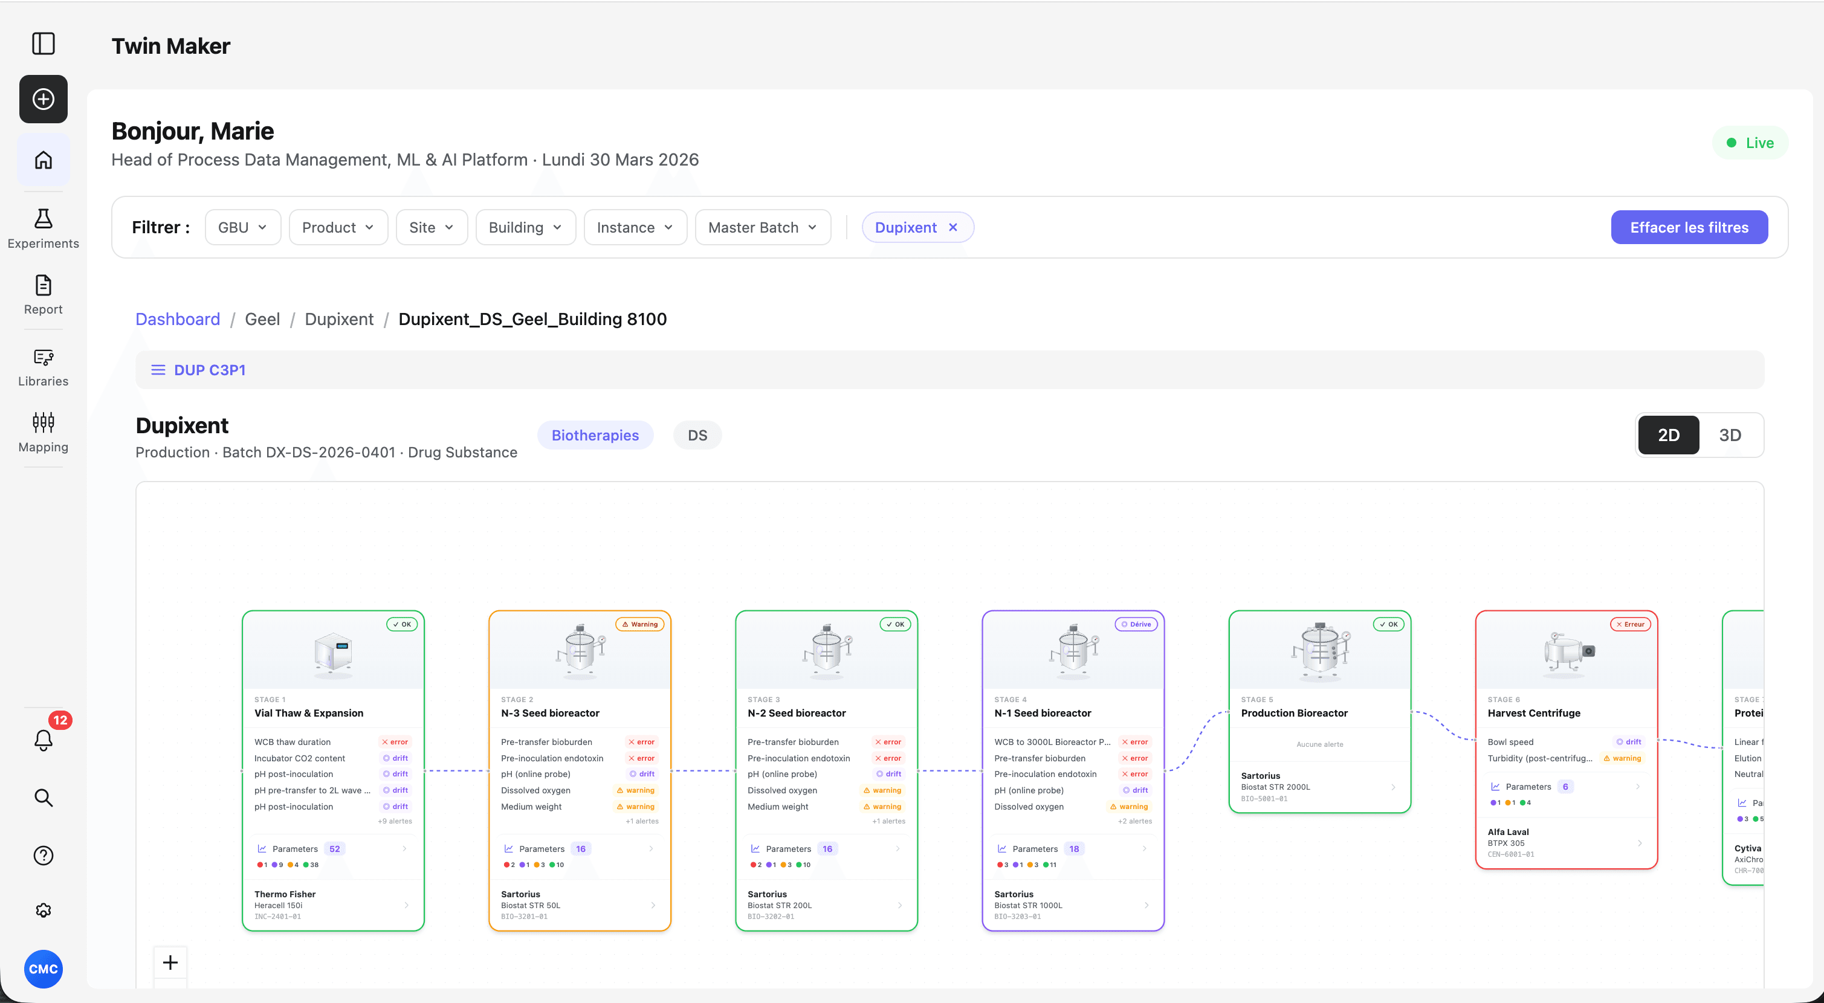The height and width of the screenshot is (1003, 1824).
Task: Open notifications bell with 12 badge
Action: [43, 740]
